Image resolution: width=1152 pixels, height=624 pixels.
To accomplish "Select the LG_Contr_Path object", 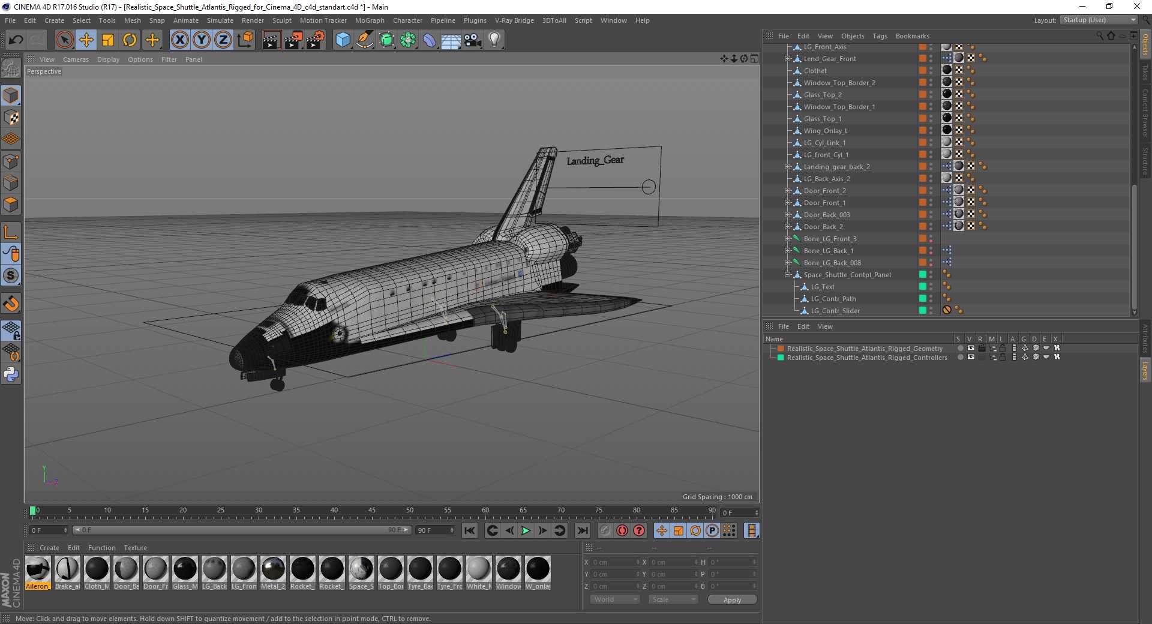I will click(833, 299).
